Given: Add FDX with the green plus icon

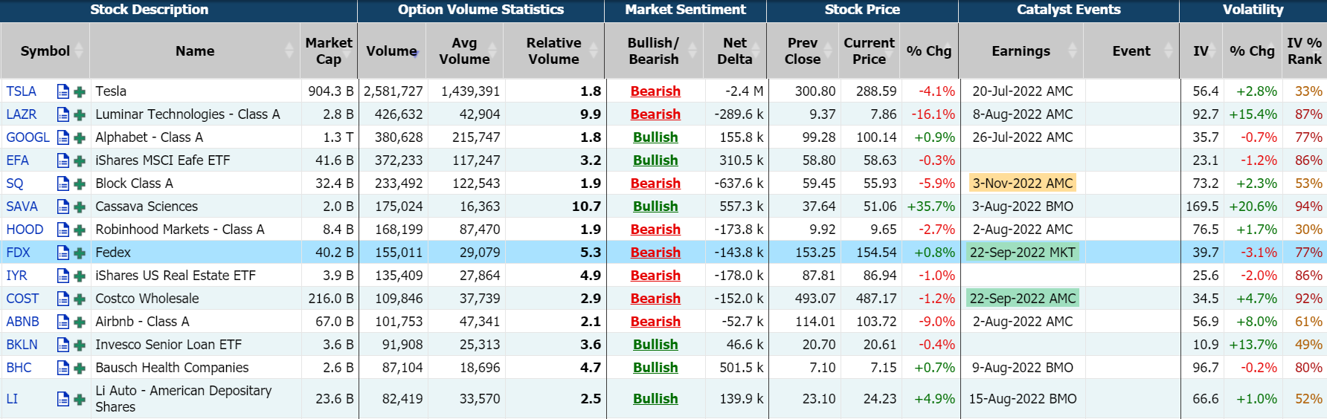Looking at the screenshot, I should tap(80, 253).
